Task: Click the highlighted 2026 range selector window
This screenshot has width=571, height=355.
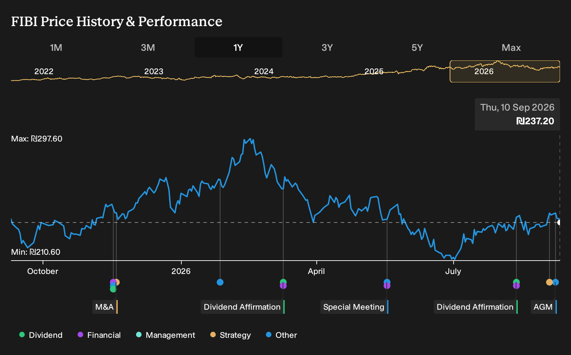Action: click(x=505, y=71)
